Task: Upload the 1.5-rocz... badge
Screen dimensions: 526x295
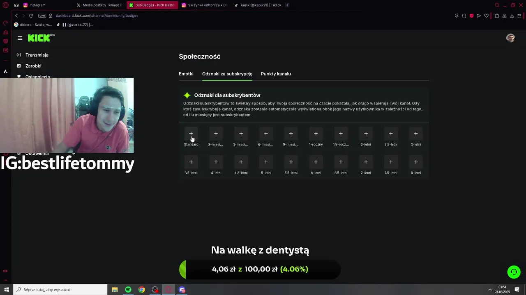Action: point(341,134)
